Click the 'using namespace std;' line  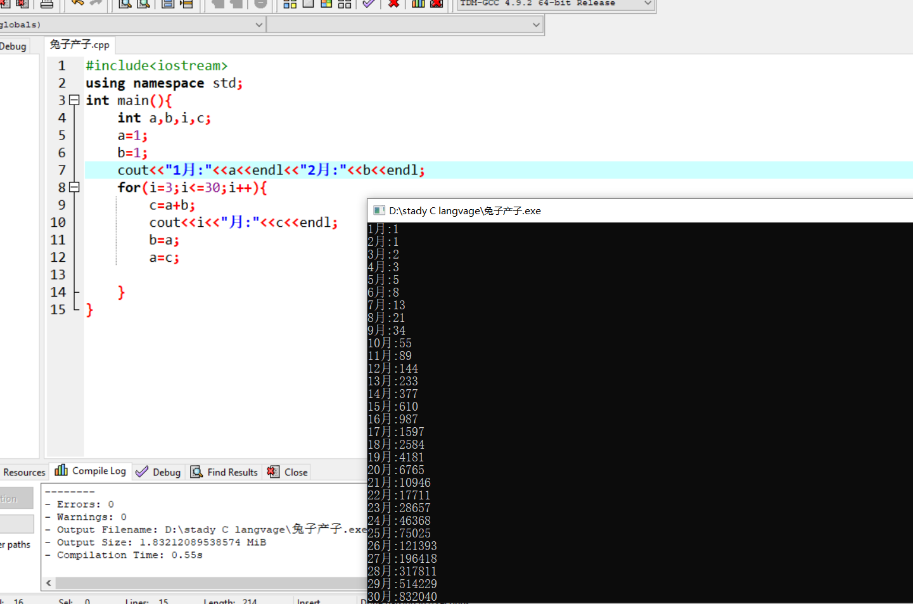164,83
